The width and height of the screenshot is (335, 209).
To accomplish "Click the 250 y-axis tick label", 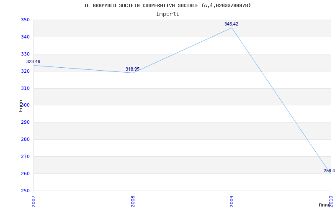I will pos(25,191).
